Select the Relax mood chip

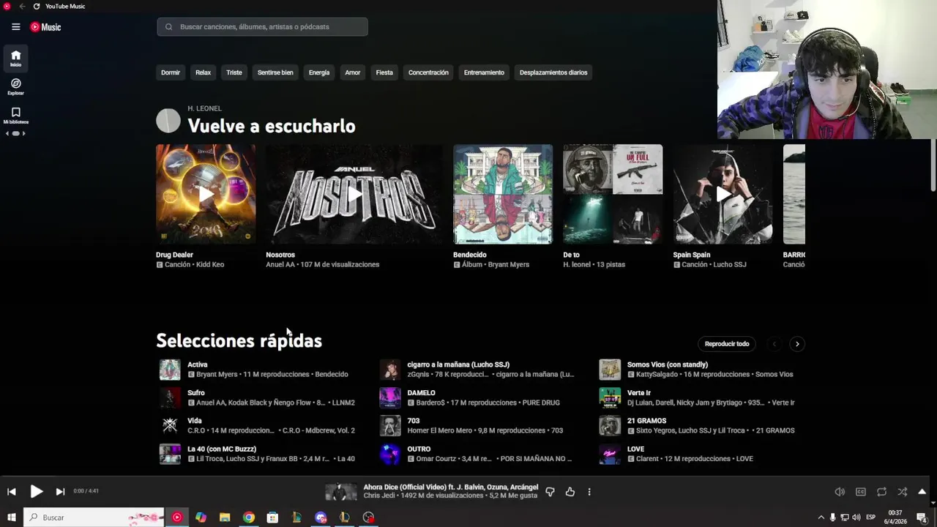[203, 72]
